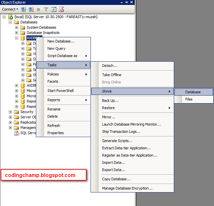Open the Restore submenu
This screenshot has width=214, height=206.
tap(132, 108)
